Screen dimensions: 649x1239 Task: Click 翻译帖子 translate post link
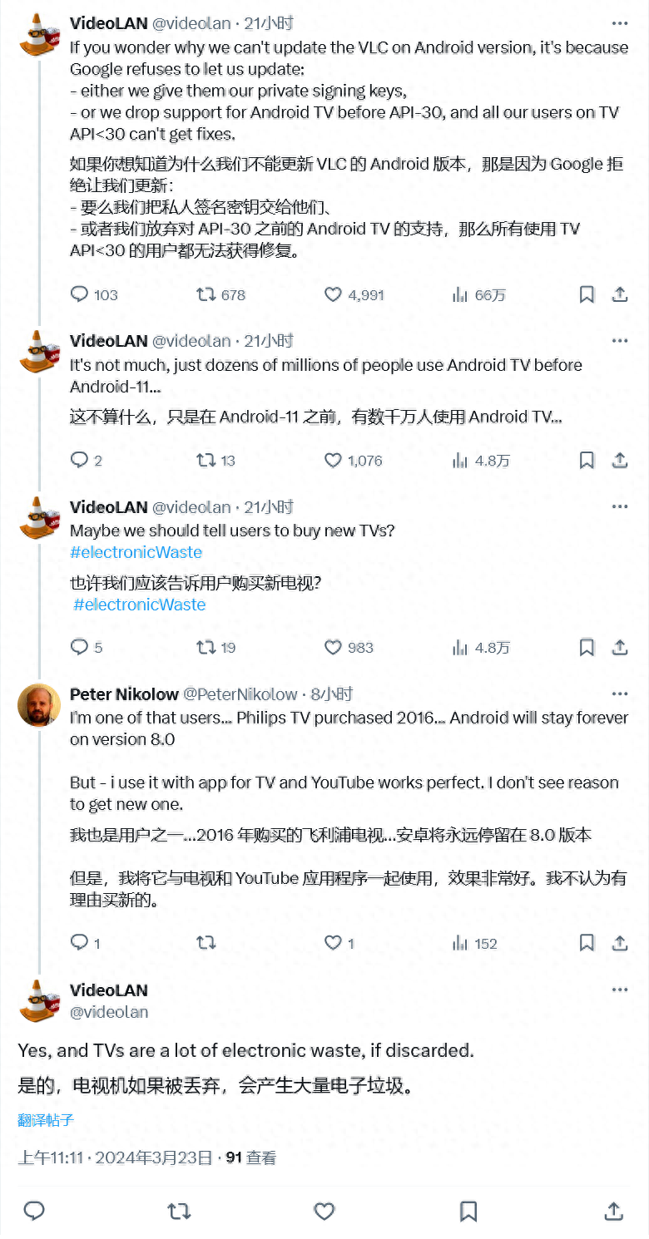(x=46, y=1120)
